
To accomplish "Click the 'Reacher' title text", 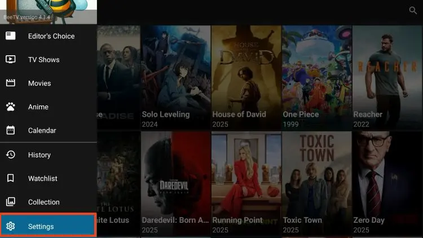I will coord(368,114).
